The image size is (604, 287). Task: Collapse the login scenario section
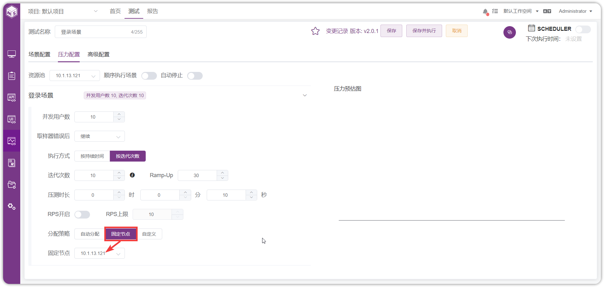[x=305, y=95]
